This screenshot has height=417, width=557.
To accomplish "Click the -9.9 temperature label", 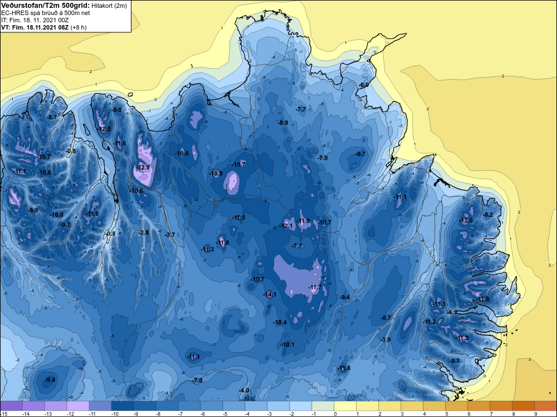I will tap(33, 210).
